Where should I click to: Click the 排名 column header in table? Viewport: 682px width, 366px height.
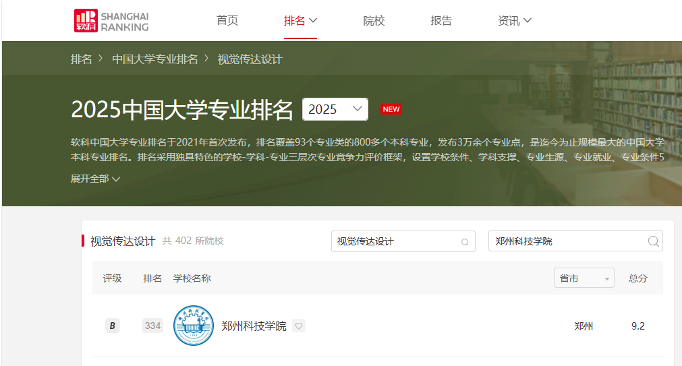point(152,278)
